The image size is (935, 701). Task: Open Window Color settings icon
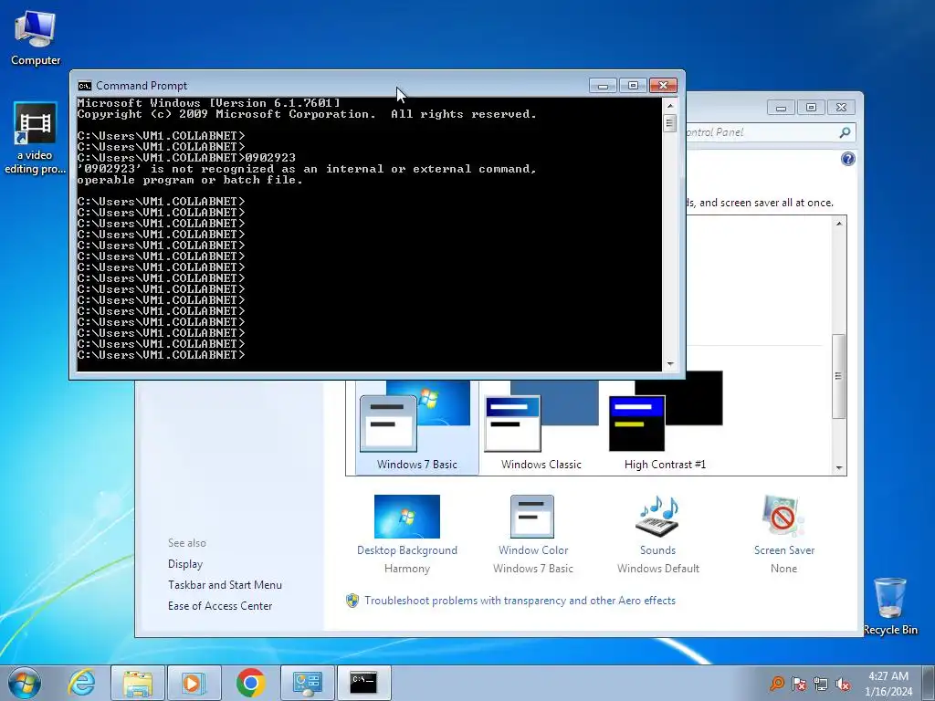(x=532, y=517)
